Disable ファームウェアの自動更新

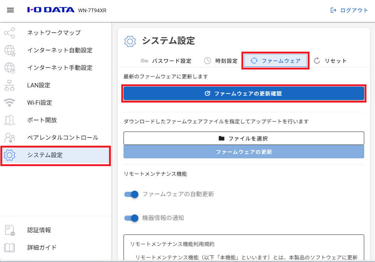point(131,194)
